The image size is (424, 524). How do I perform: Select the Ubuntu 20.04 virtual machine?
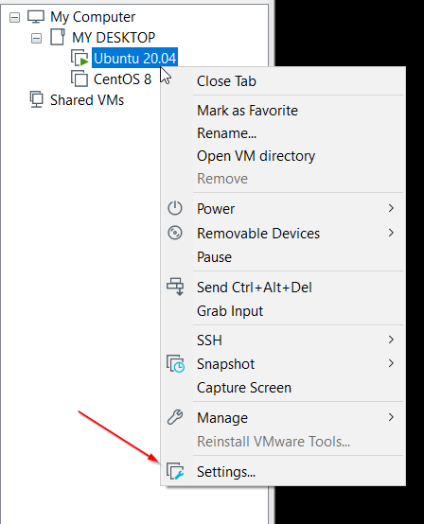[134, 58]
